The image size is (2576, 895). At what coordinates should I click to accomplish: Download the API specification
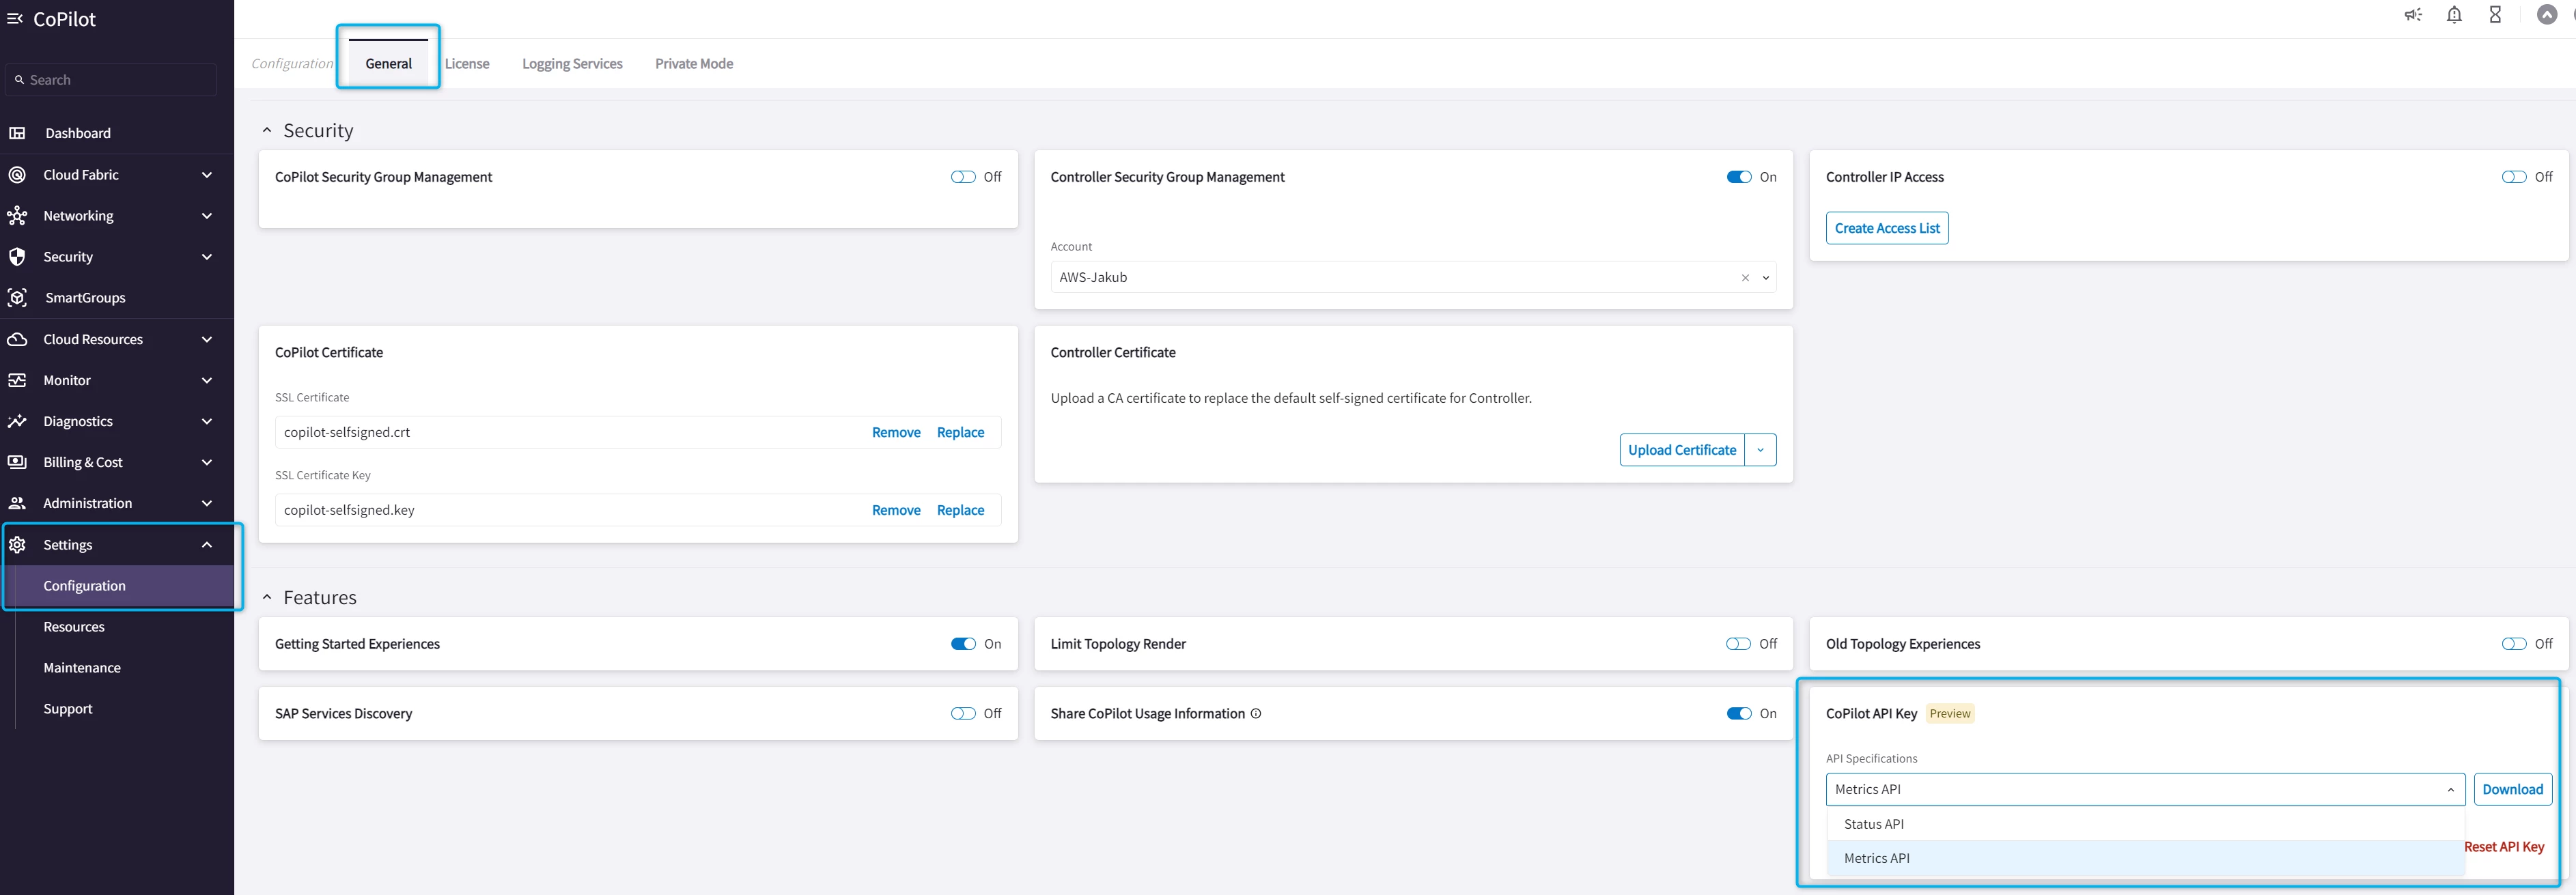[x=2512, y=789]
